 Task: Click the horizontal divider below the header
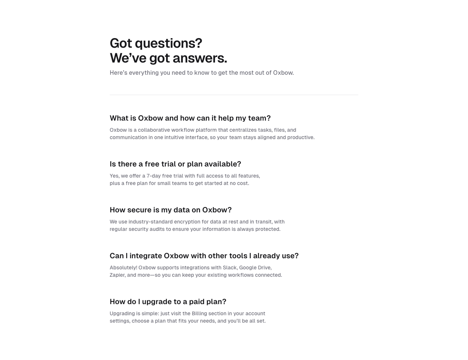click(x=233, y=95)
